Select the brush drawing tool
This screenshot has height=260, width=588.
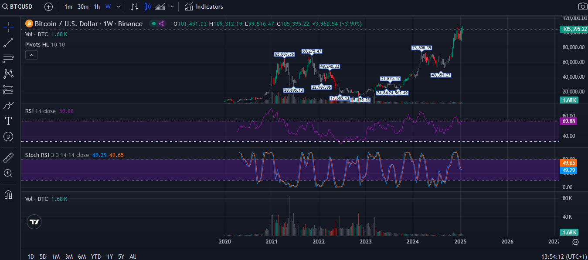click(x=8, y=105)
